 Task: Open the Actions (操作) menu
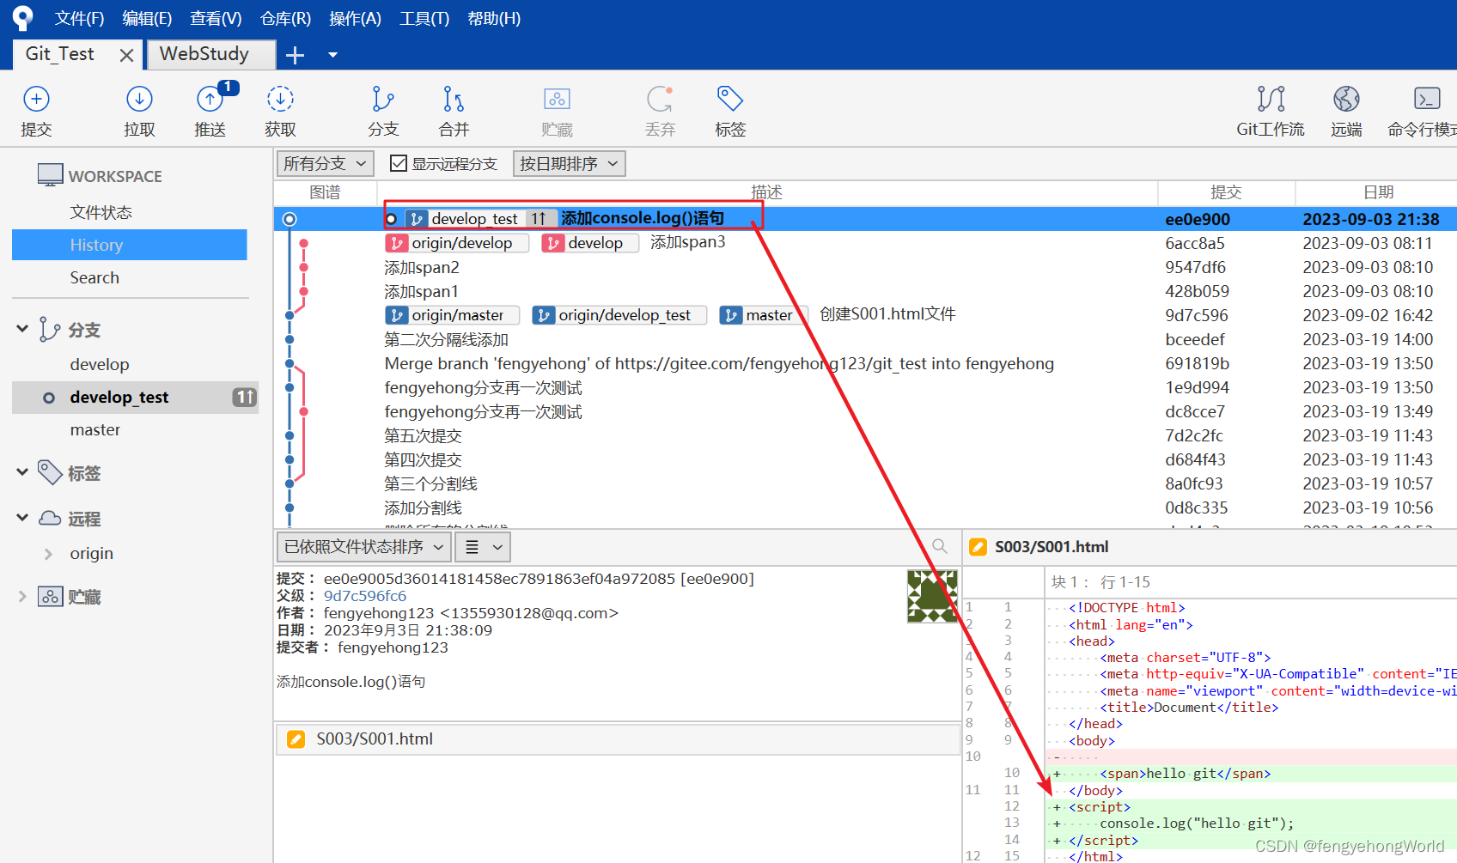coord(355,18)
